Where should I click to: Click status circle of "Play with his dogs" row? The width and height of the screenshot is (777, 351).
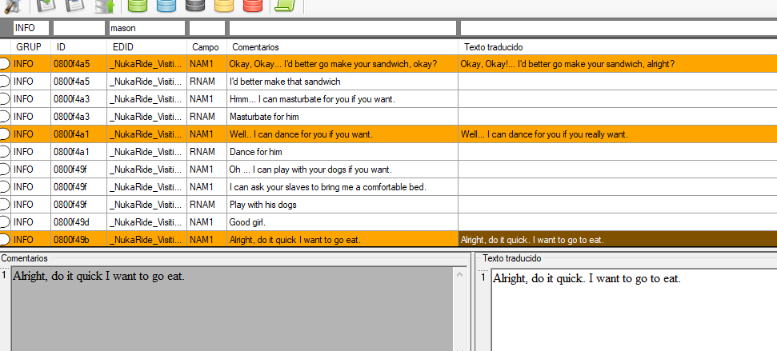click(5, 205)
